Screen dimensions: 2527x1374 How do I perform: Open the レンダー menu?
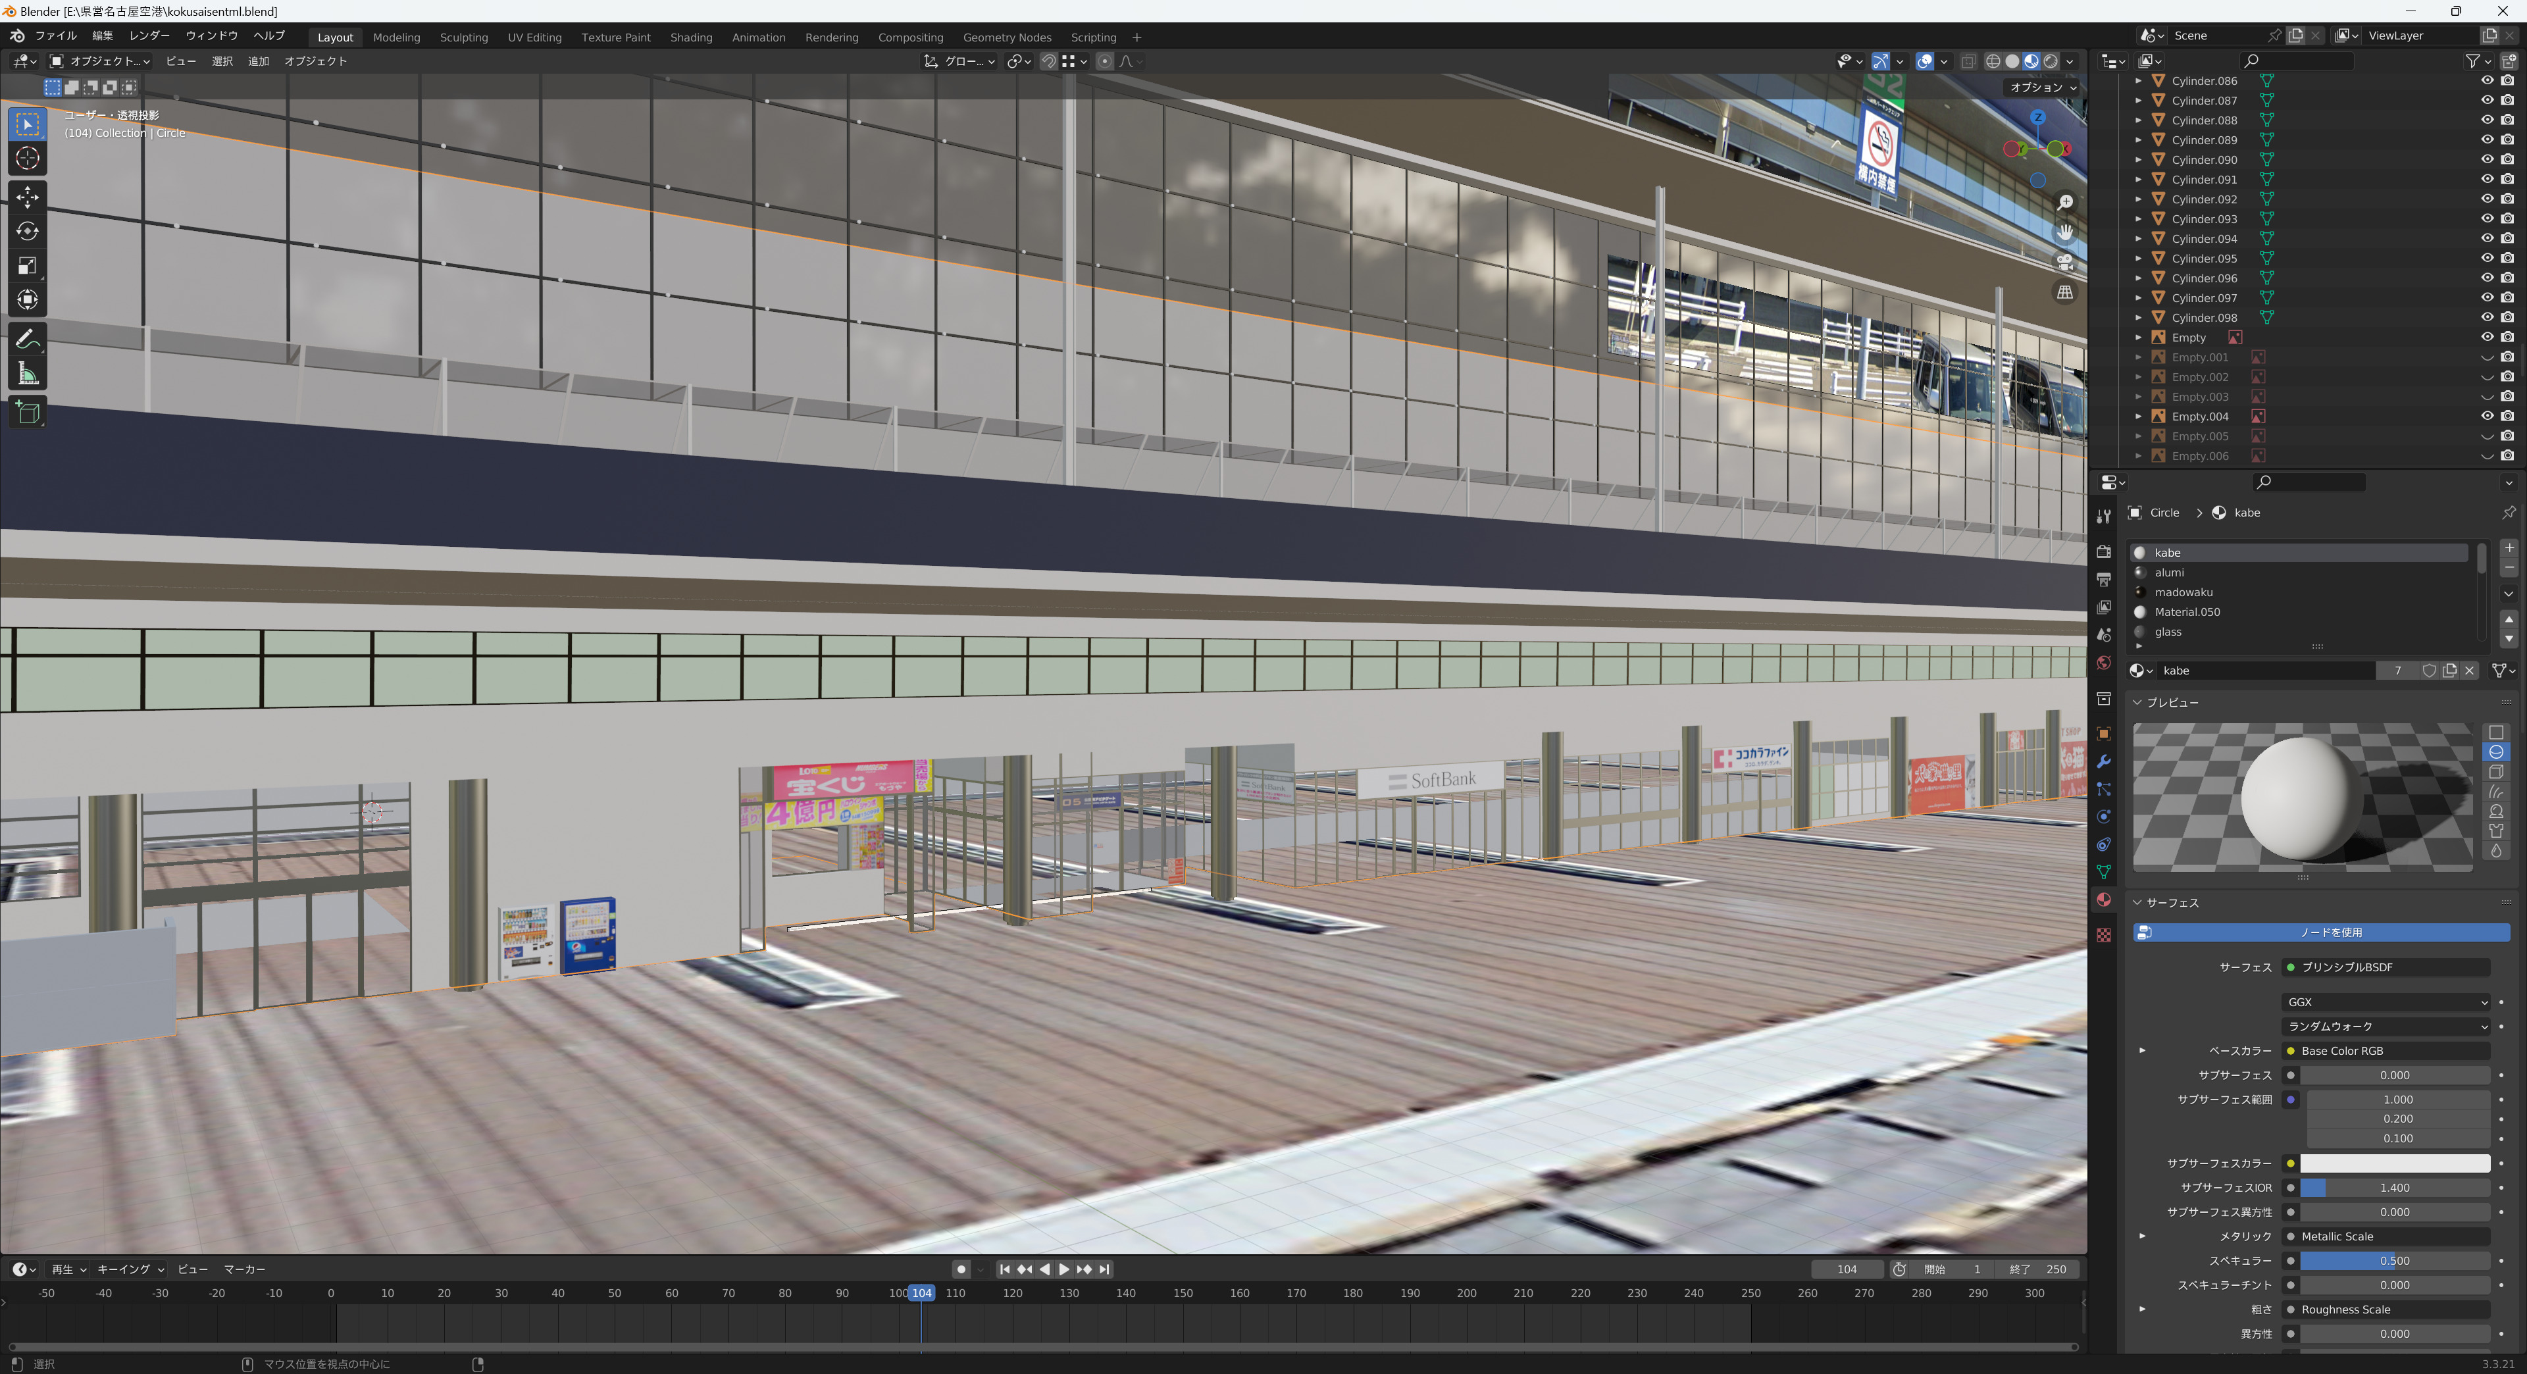tap(149, 36)
